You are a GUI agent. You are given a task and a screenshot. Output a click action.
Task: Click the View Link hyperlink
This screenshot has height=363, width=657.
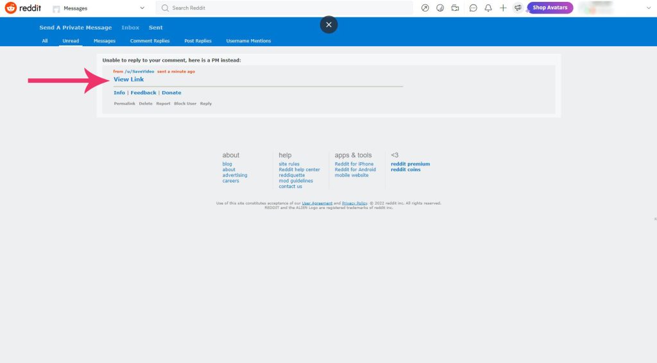tap(128, 80)
